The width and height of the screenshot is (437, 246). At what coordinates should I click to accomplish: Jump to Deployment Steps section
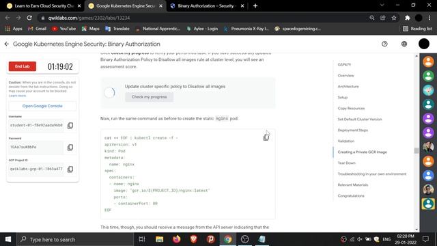pyautogui.click(x=353, y=131)
